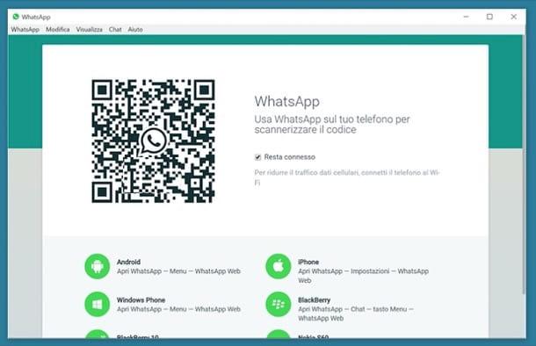Screen dimensions: 536x346
Task: Click the BlackBerry heading text
Action: click(x=314, y=299)
